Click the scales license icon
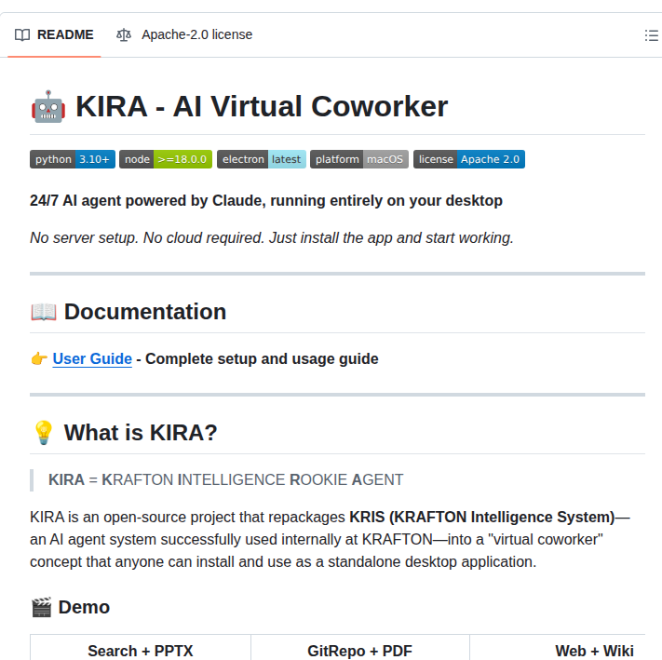This screenshot has width=662, height=660. (x=124, y=34)
